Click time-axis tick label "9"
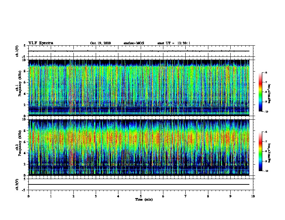 [x=230, y=196]
